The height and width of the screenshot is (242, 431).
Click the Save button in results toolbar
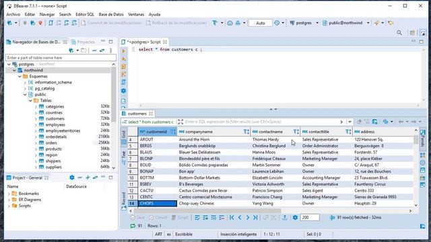tap(137, 218)
